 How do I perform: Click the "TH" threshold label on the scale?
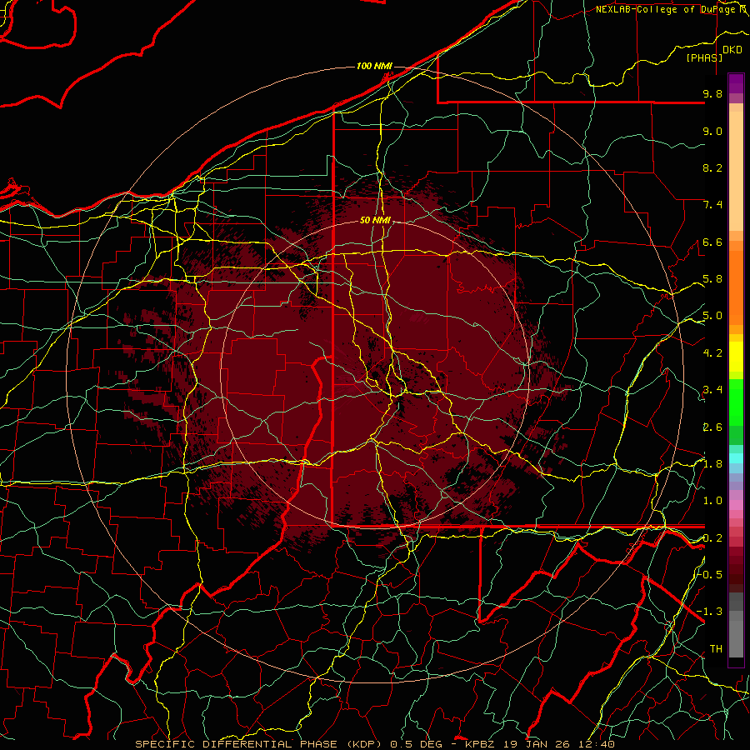(716, 648)
